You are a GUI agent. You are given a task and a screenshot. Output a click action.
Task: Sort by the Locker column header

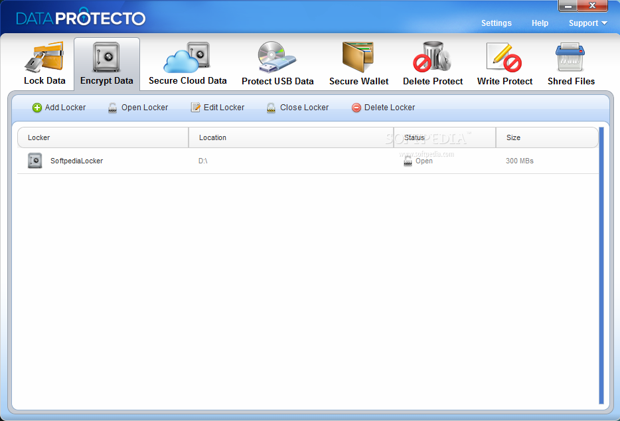(x=103, y=137)
